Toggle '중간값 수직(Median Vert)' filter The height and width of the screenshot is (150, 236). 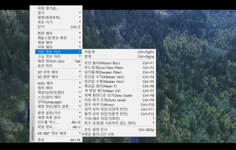pyautogui.click(x=119, y=77)
